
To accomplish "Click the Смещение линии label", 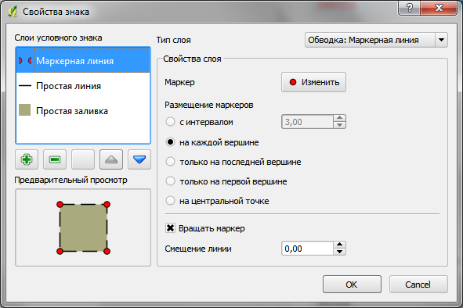I will tap(198, 249).
